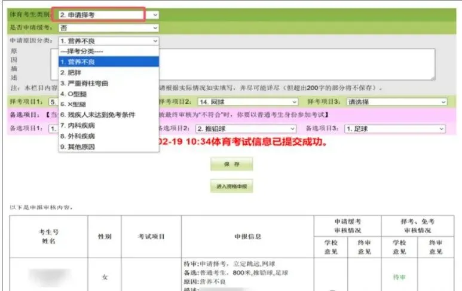Choose option 8. 外科疾病
Image resolution: width=462 pixels, height=291 pixels.
click(109, 136)
